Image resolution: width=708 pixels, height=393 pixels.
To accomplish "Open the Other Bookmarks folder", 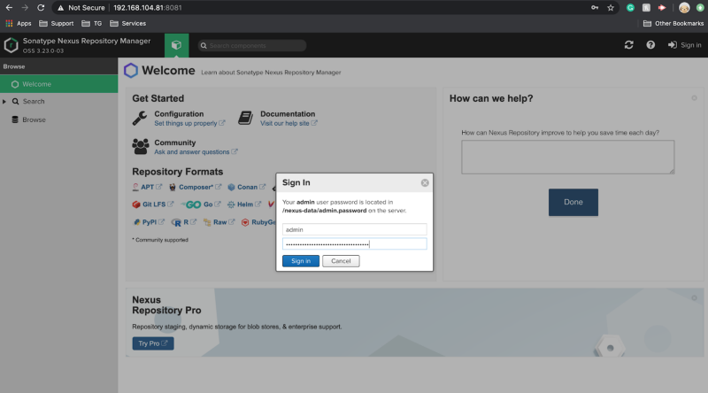I will coord(673,23).
